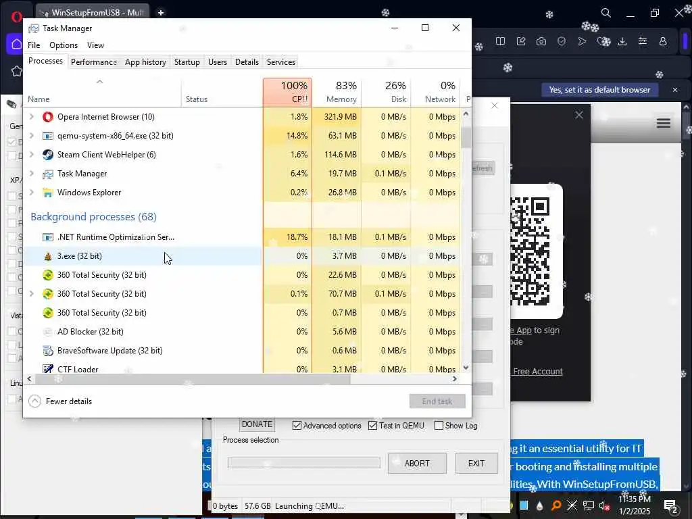
Task: Click the network tray icon
Action: click(589, 505)
